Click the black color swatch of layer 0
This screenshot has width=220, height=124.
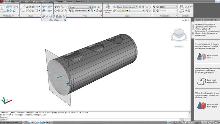click(x=127, y=11)
